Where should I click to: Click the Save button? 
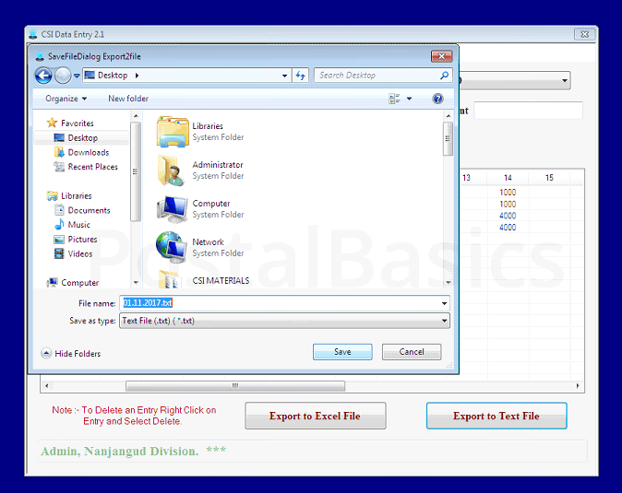click(342, 352)
